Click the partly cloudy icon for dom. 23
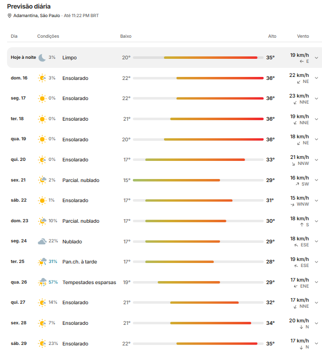 point(42,221)
